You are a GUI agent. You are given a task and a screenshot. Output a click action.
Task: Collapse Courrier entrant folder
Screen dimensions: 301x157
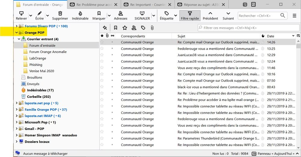coord(19,39)
